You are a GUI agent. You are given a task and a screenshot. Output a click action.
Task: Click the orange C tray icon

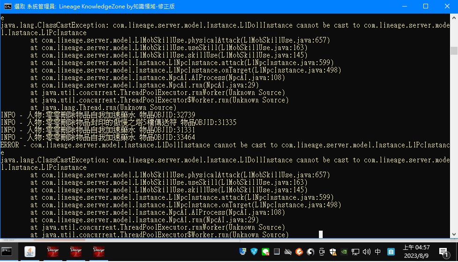299,252
